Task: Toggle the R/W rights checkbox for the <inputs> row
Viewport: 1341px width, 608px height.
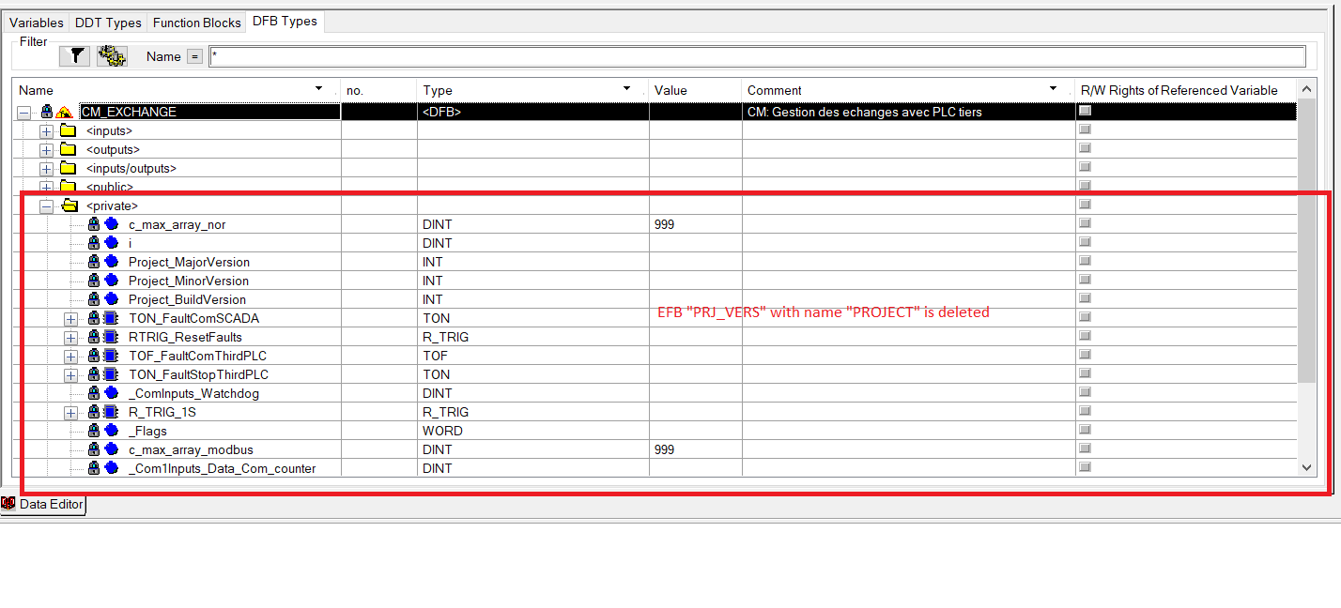Action: [1085, 129]
